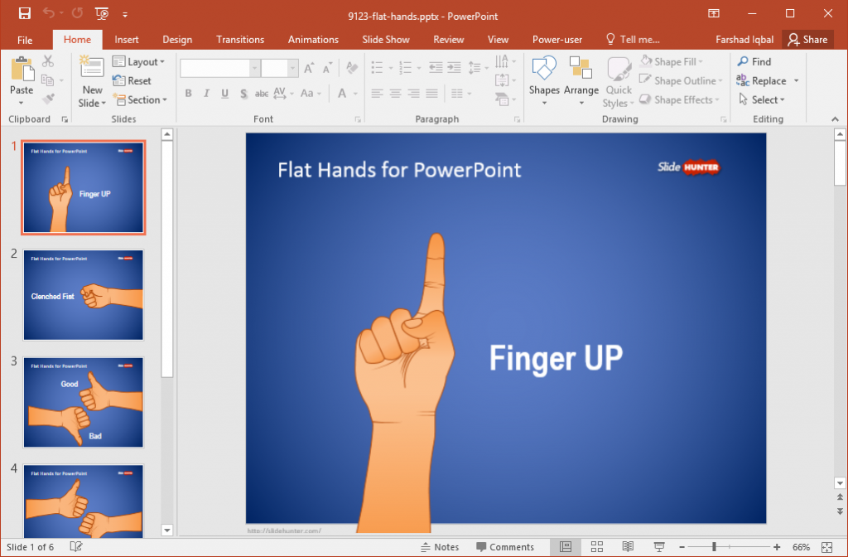The image size is (848, 557).
Task: Open the Animations ribbon tab
Action: tap(313, 39)
